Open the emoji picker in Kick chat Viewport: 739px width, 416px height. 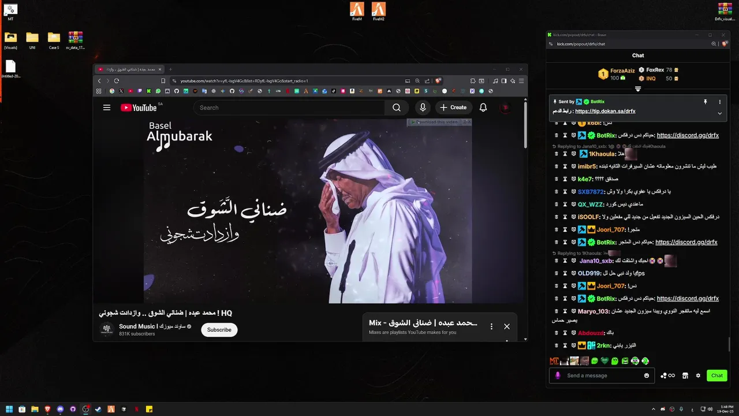point(647,376)
